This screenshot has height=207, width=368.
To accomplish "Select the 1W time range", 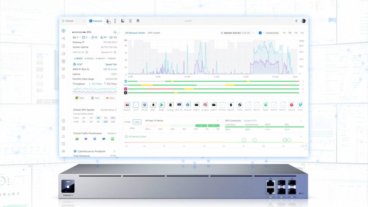I will tap(296, 33).
